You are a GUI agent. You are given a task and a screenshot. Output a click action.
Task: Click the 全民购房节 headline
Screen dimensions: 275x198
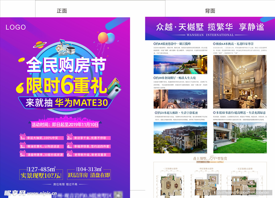(66, 65)
